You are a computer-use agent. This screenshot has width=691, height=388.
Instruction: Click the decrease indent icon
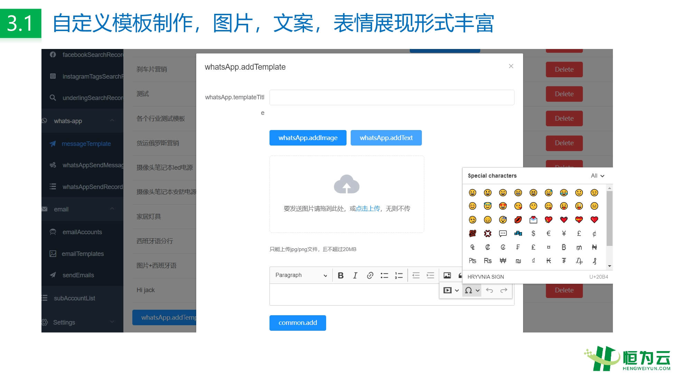point(416,275)
